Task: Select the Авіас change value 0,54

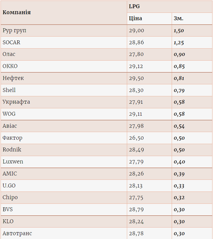Action: point(179,126)
